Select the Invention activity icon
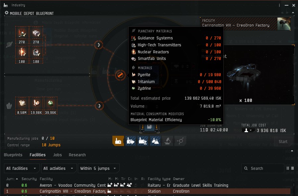The height and width of the screenshot is (196, 298). point(167,141)
